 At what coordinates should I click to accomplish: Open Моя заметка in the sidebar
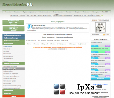pyautogui.click(x=7, y=54)
